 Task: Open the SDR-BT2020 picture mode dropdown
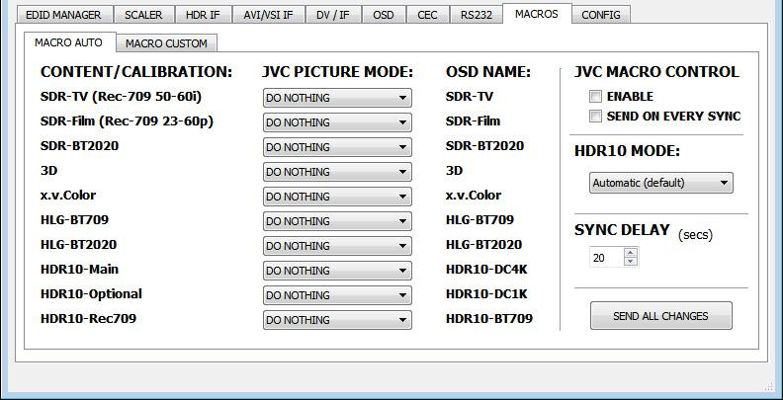(x=337, y=147)
